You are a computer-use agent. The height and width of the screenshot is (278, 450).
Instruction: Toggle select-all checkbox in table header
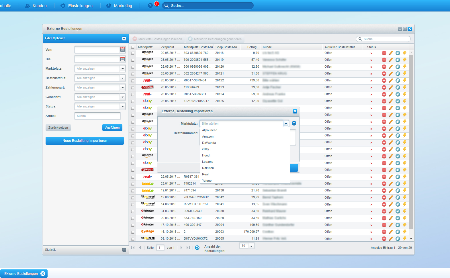[133, 47]
